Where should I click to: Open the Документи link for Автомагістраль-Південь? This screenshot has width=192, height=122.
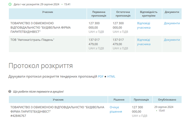tap(172, 40)
